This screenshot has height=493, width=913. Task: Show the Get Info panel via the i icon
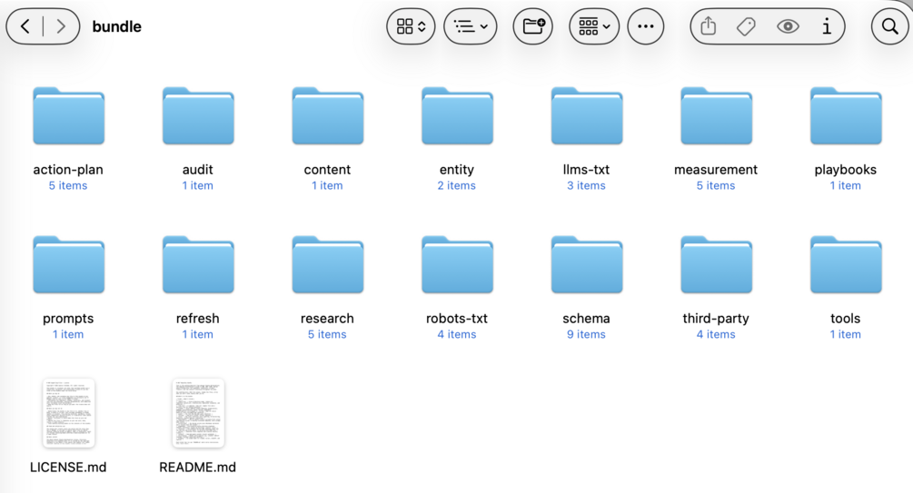tap(827, 26)
